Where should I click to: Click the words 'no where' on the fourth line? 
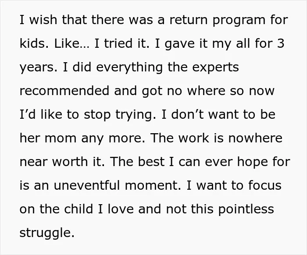196,91
